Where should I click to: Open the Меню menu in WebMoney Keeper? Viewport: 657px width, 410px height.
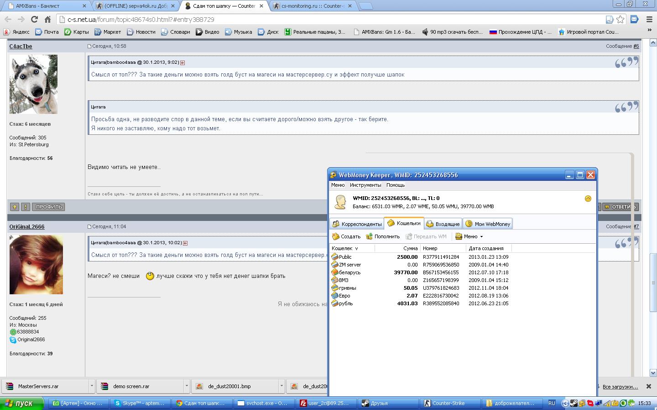point(338,185)
